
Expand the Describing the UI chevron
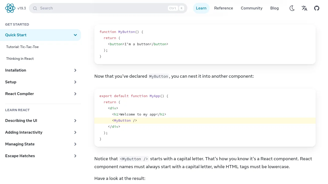(x=75, y=121)
